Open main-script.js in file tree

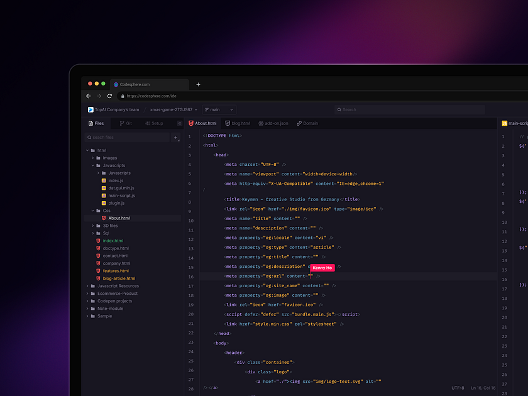(x=121, y=195)
